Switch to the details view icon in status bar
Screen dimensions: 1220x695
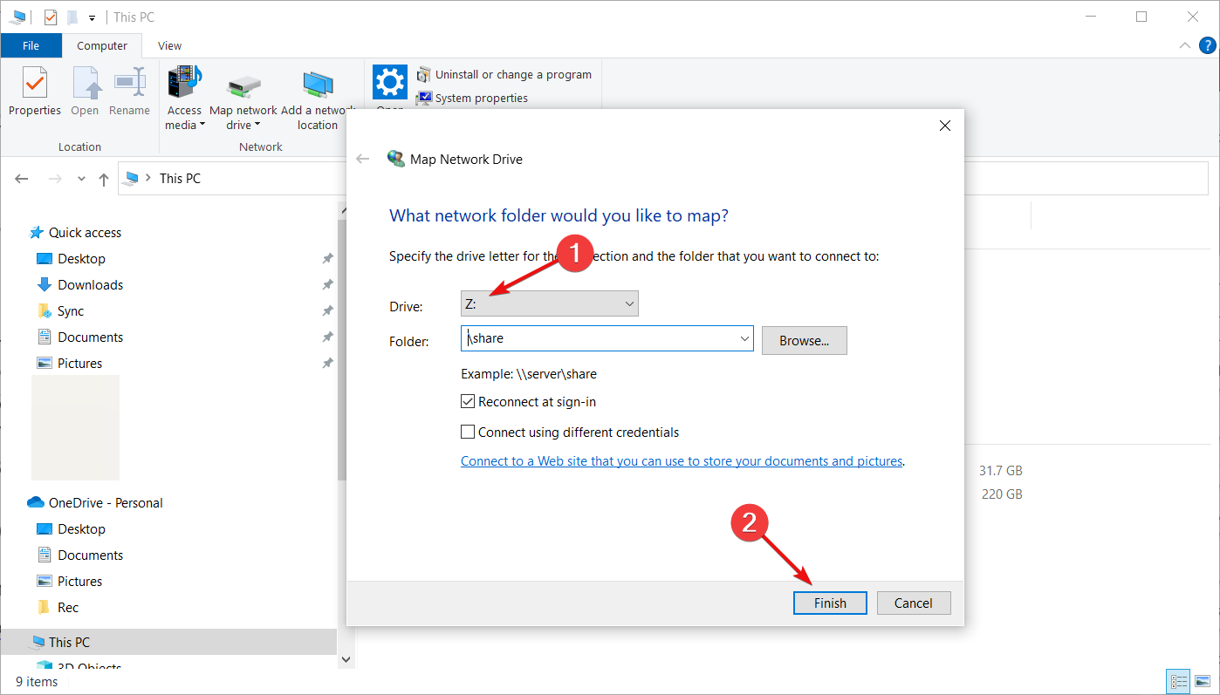[1179, 682]
